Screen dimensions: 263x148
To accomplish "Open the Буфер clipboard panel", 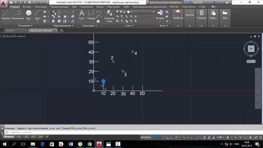I will coord(213,18).
